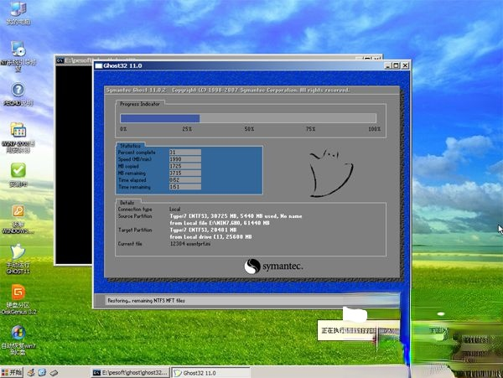Click the Speed value 1990
Screen dimensions: 503x378
185,159
